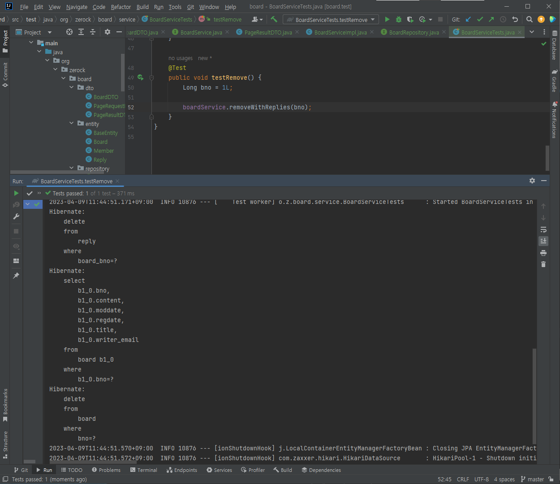The height and width of the screenshot is (484, 560).
Task: Open the Gradle side tool window
Action: [555, 81]
